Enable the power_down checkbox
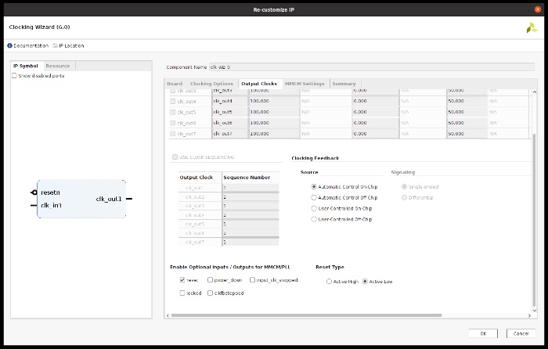This screenshot has width=548, height=349. (210, 280)
